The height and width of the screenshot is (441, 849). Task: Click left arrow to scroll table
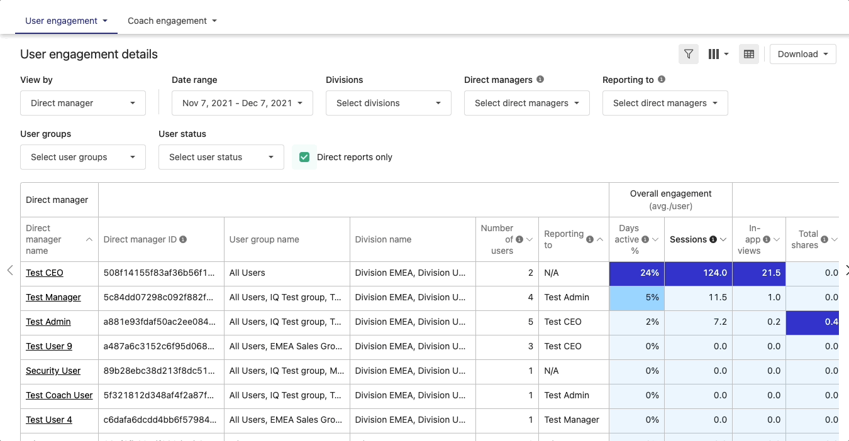[10, 270]
